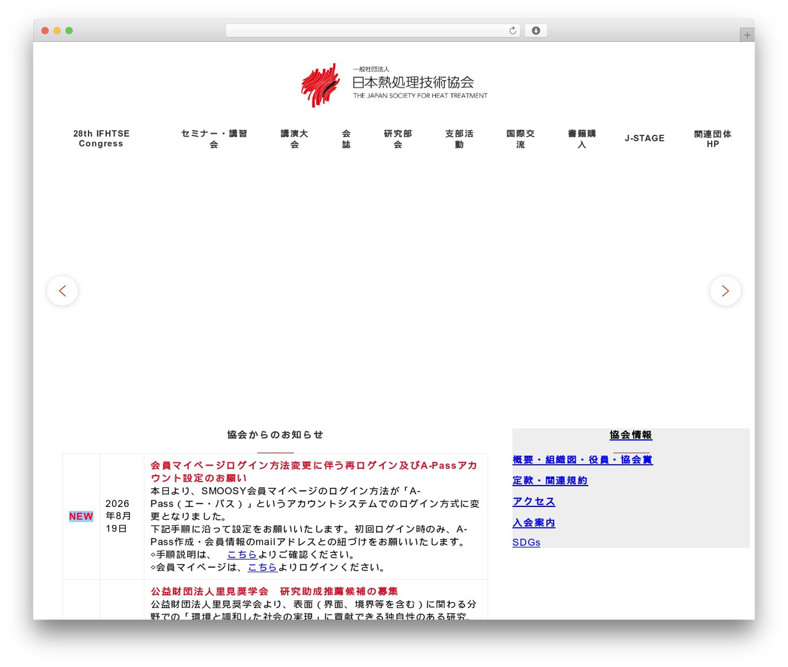Click the previous slide arrow
The image size is (788, 667).
click(x=62, y=290)
